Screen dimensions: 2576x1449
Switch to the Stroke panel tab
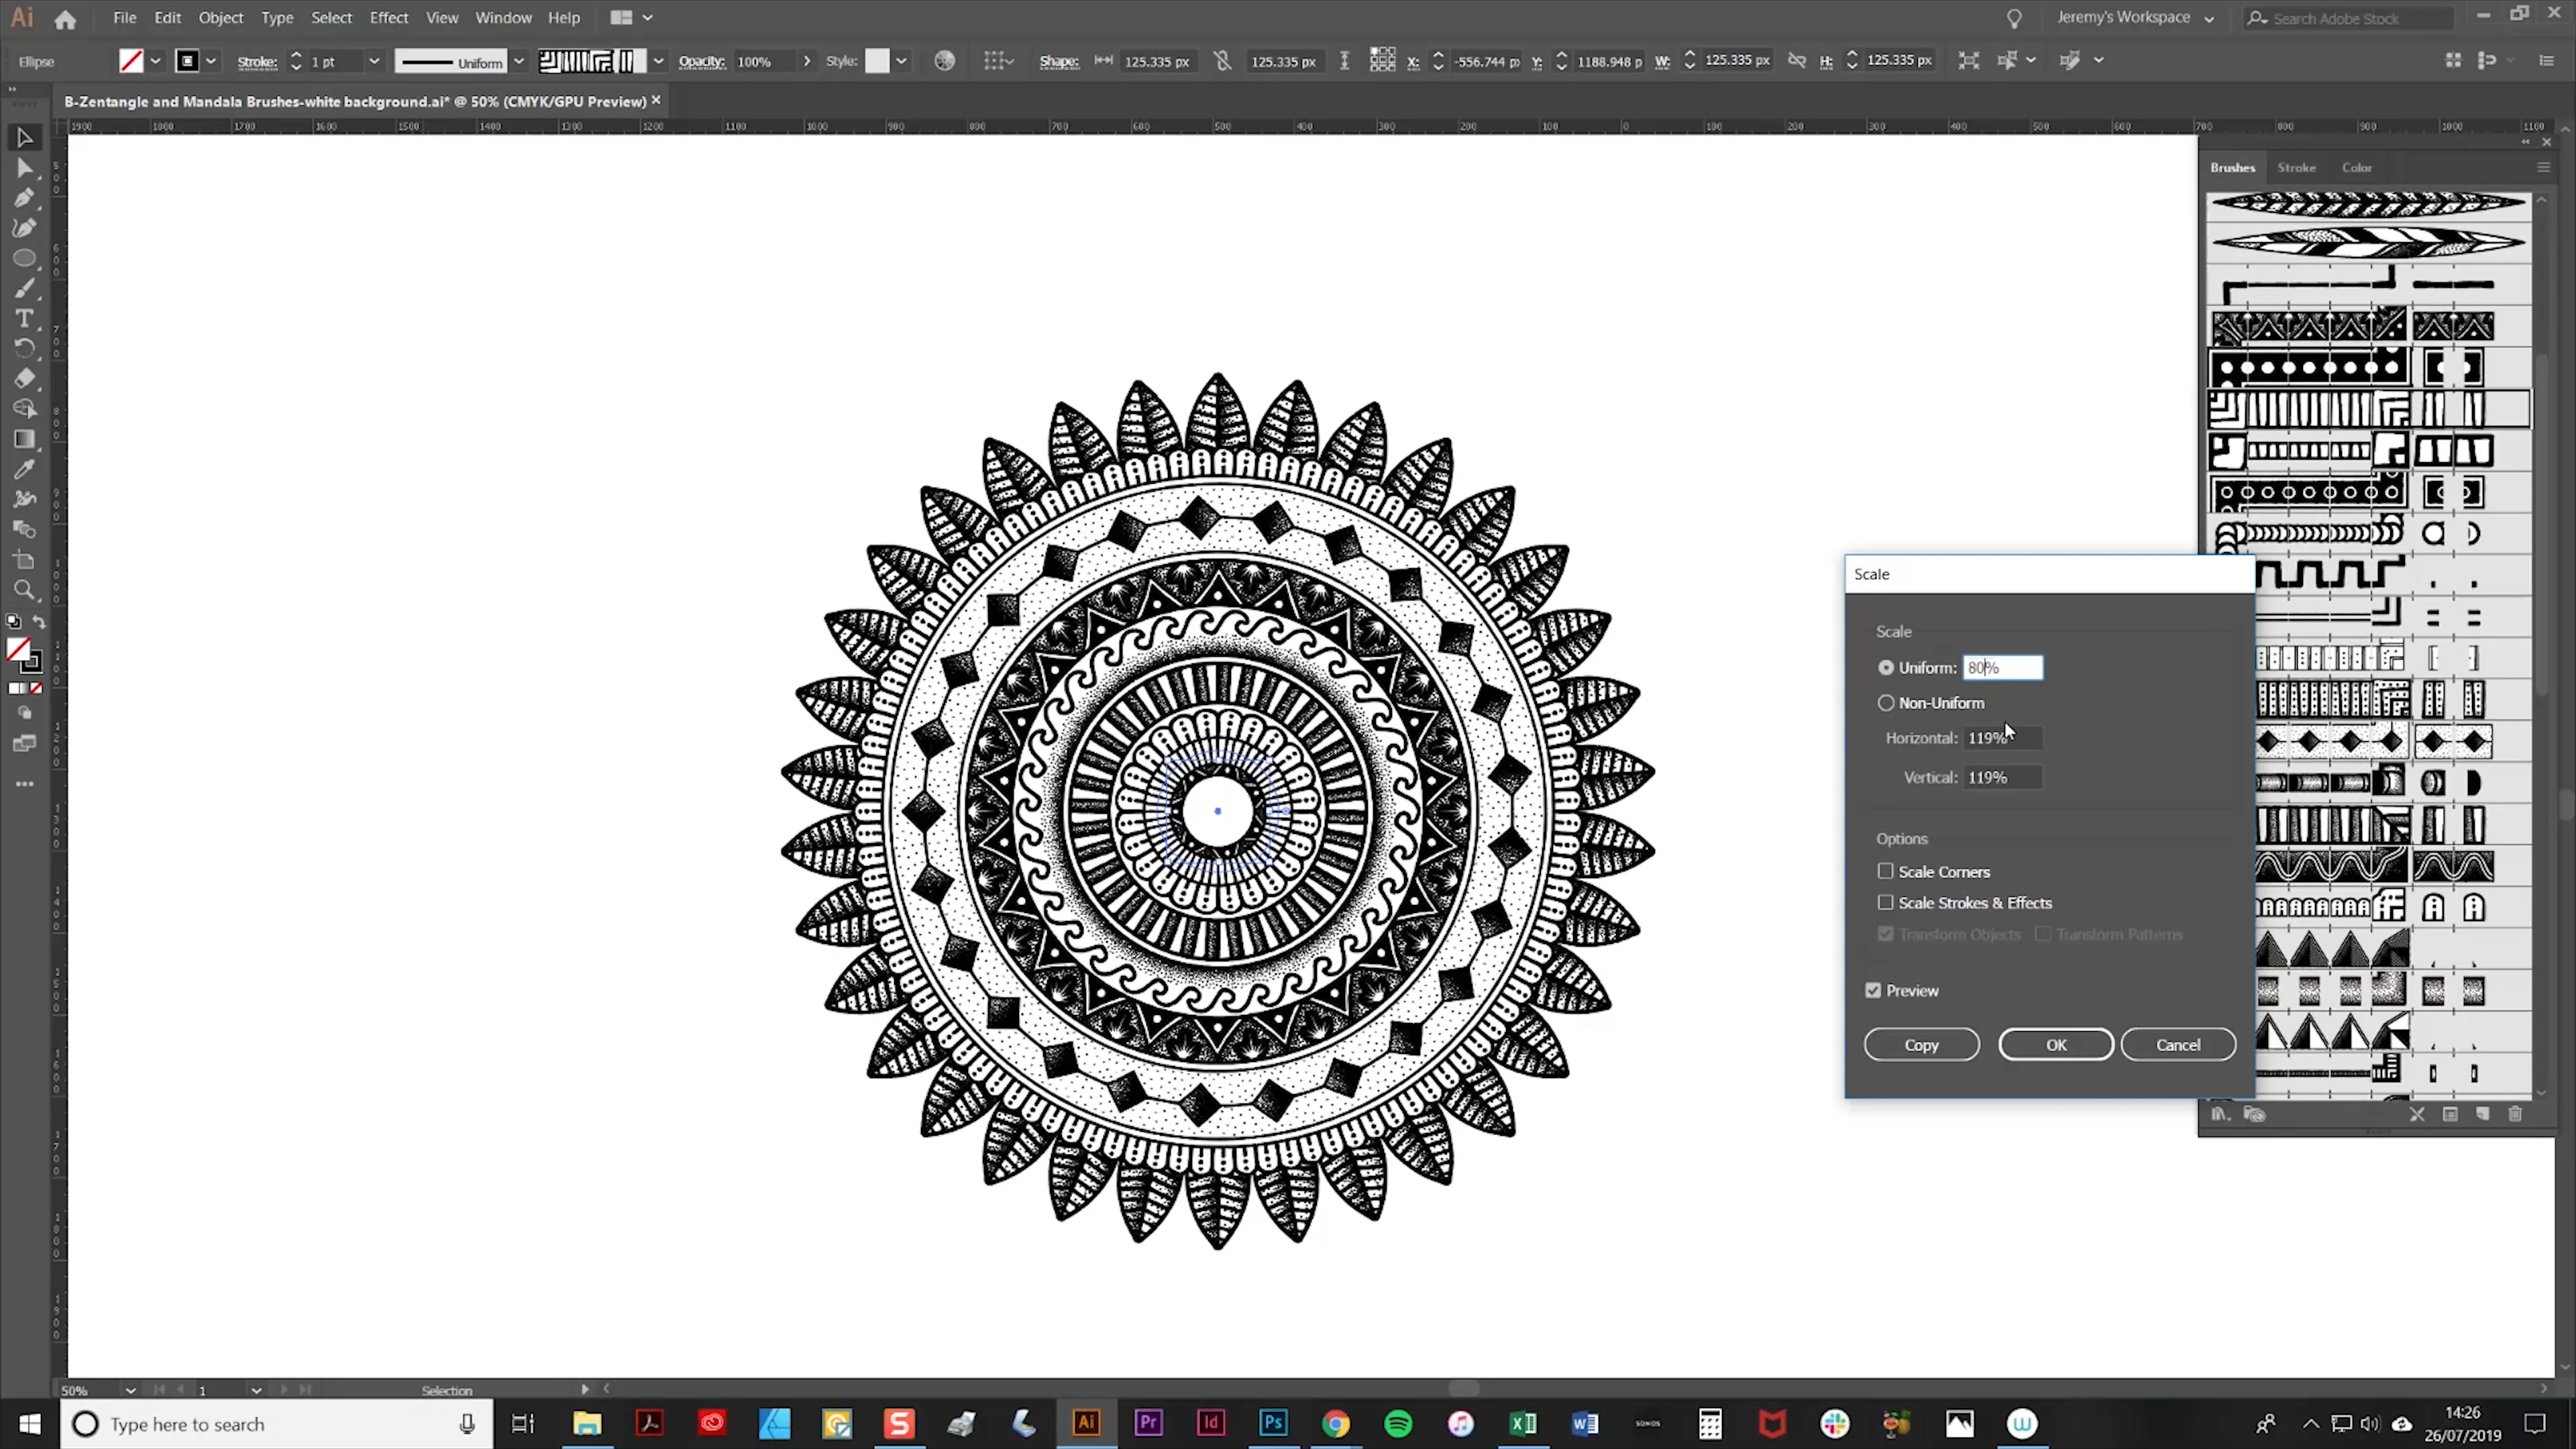point(2296,167)
